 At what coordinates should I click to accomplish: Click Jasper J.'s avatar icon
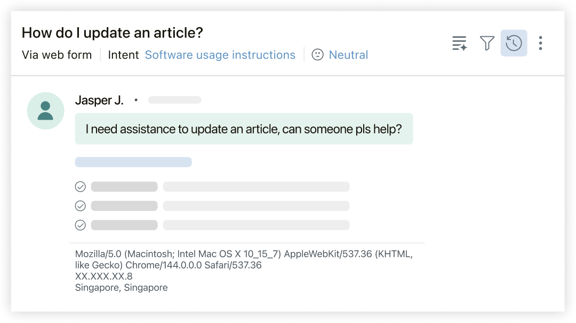(45, 111)
